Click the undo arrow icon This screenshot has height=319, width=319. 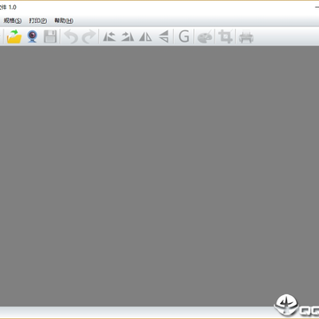[x=71, y=37]
